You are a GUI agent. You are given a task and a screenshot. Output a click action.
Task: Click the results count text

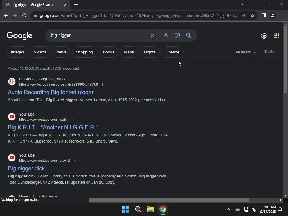[x=44, y=68]
